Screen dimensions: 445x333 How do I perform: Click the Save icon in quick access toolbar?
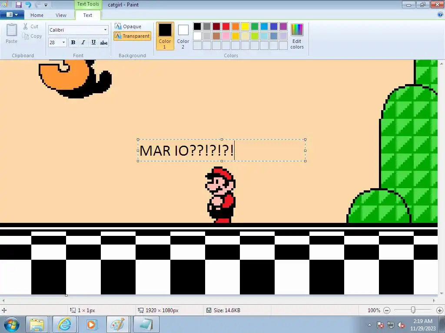[x=19, y=4]
